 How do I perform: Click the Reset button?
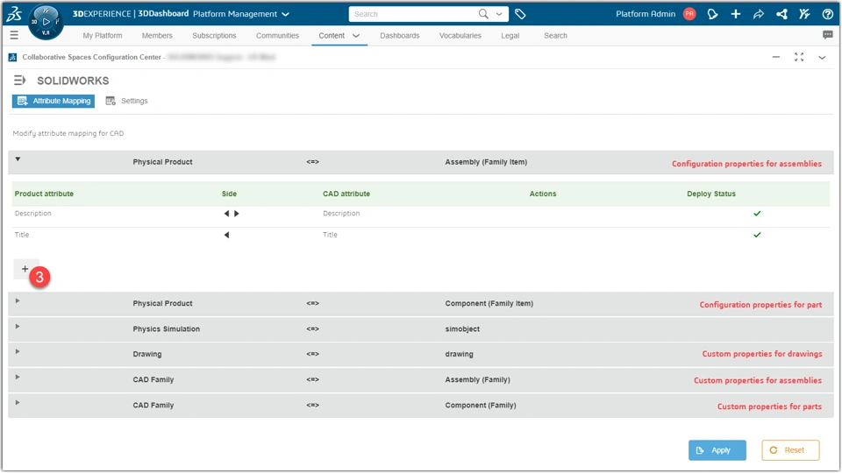(790, 450)
